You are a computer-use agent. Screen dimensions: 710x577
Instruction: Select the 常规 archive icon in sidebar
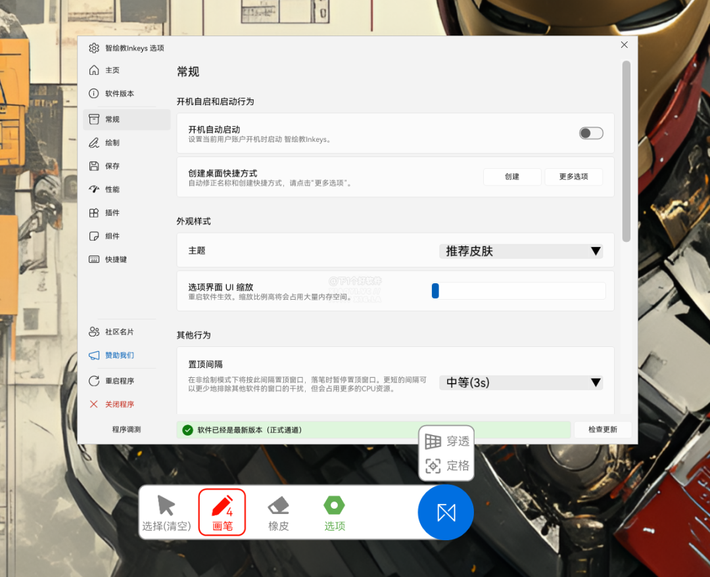point(94,119)
